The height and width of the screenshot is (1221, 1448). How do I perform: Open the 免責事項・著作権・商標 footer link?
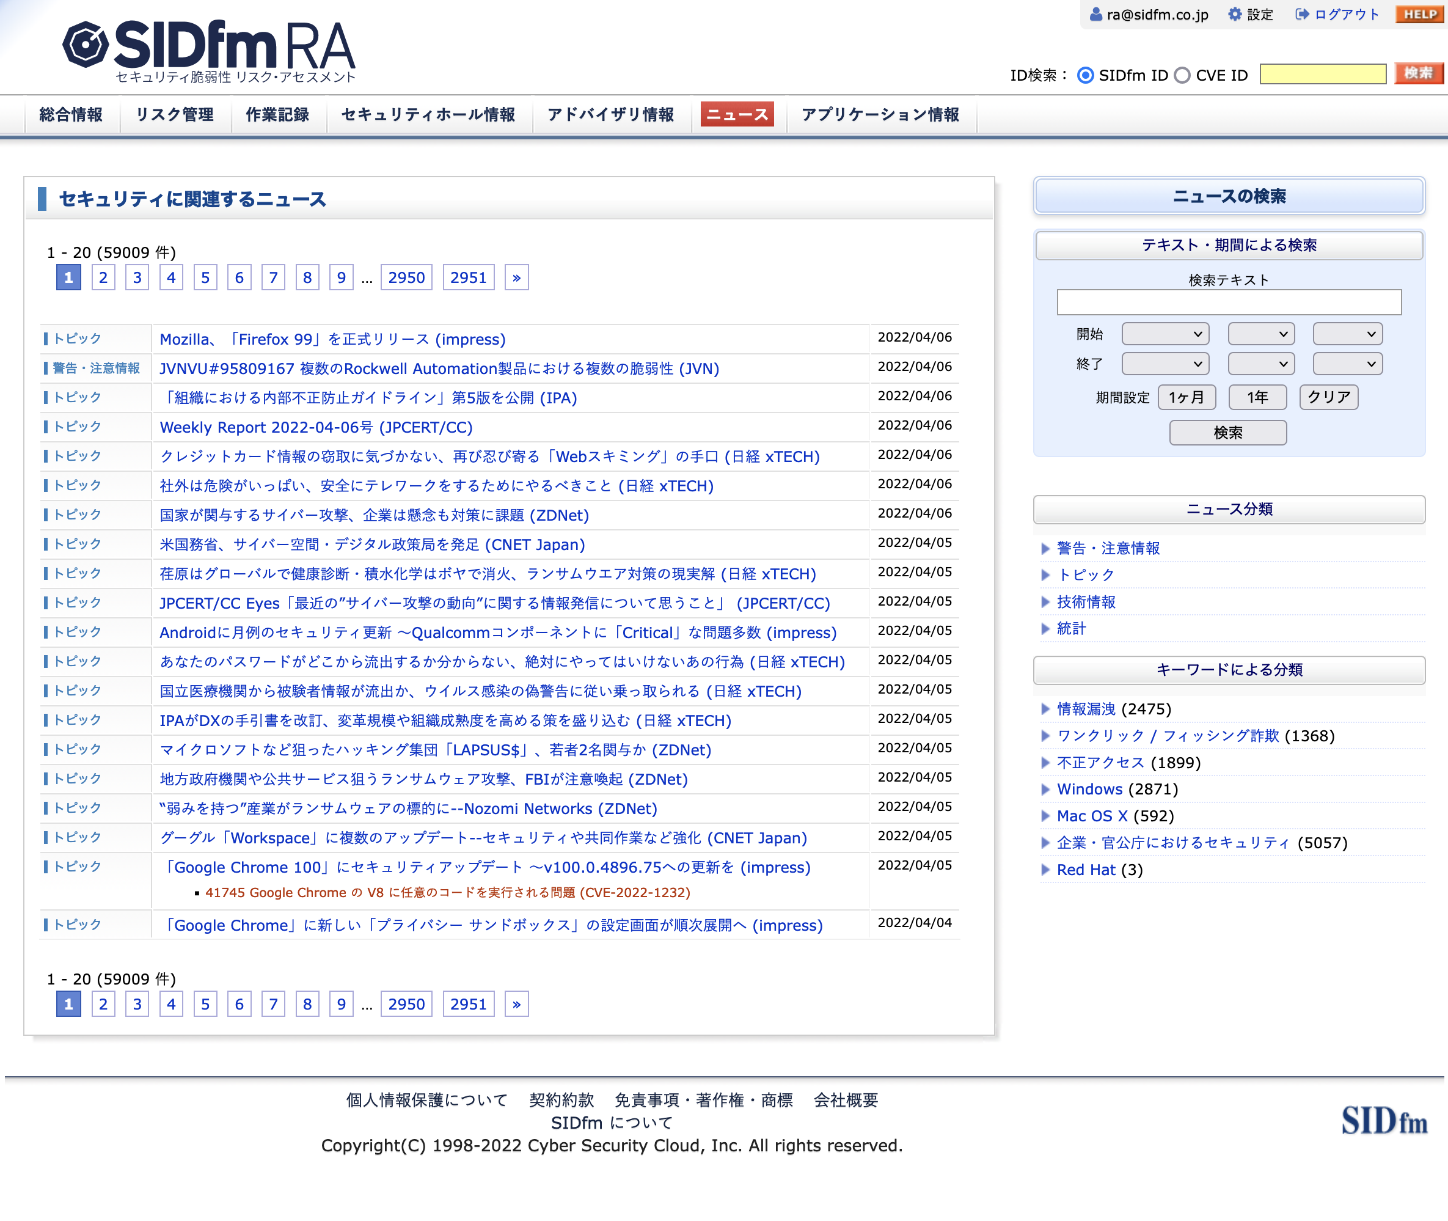[x=704, y=1101]
